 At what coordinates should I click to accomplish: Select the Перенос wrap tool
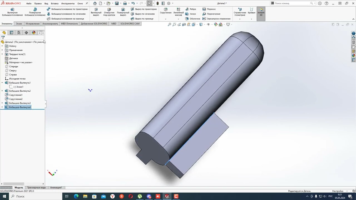click(x=209, y=9)
